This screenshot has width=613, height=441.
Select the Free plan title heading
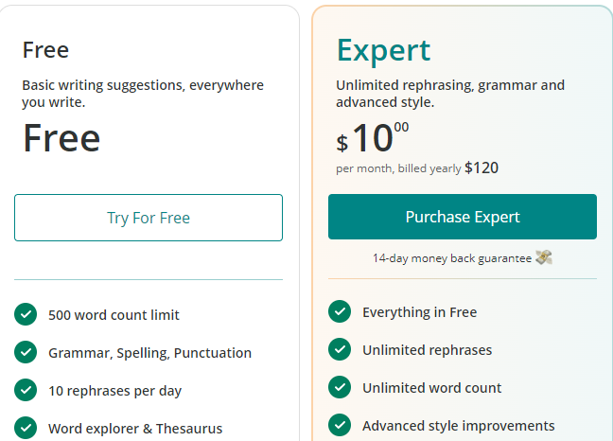tap(45, 50)
